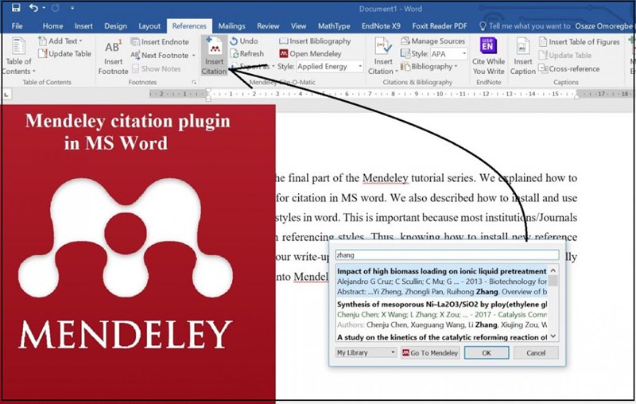Click Open Mendeley button

[310, 53]
